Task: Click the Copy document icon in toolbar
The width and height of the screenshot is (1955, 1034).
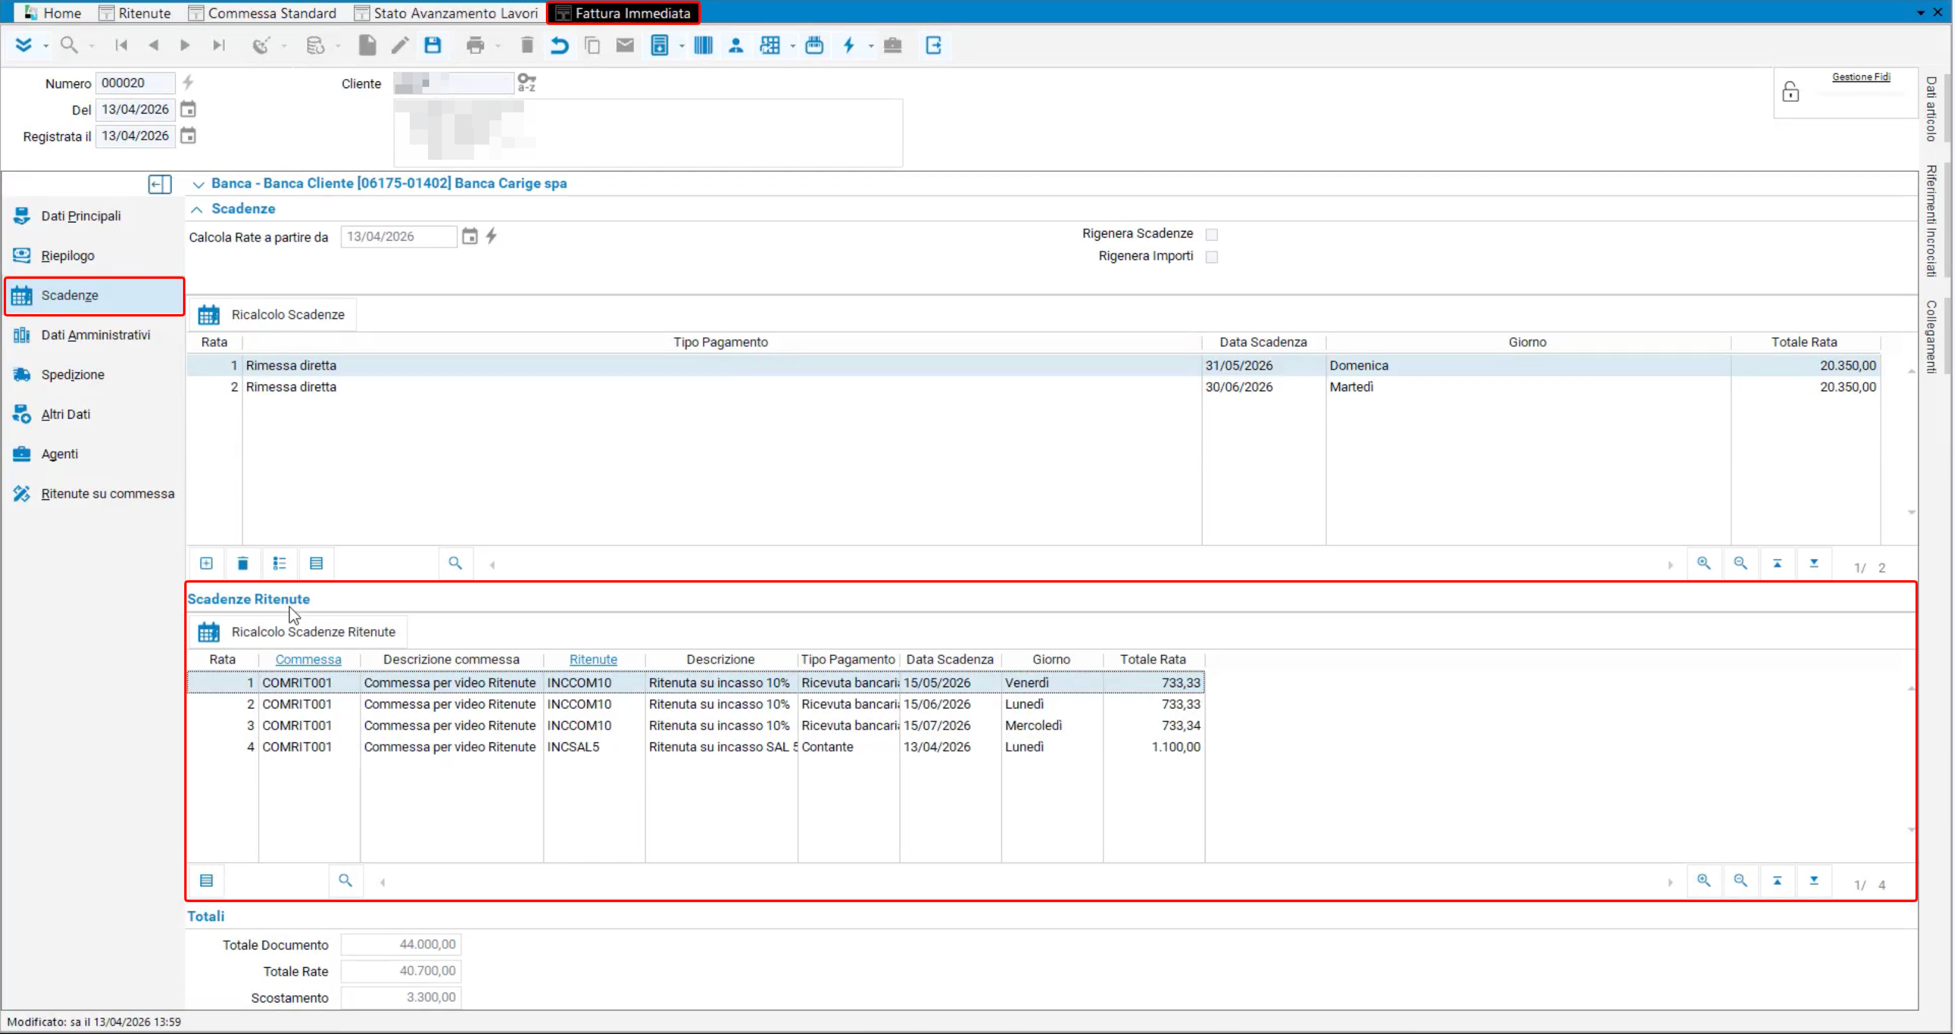Action: click(592, 46)
